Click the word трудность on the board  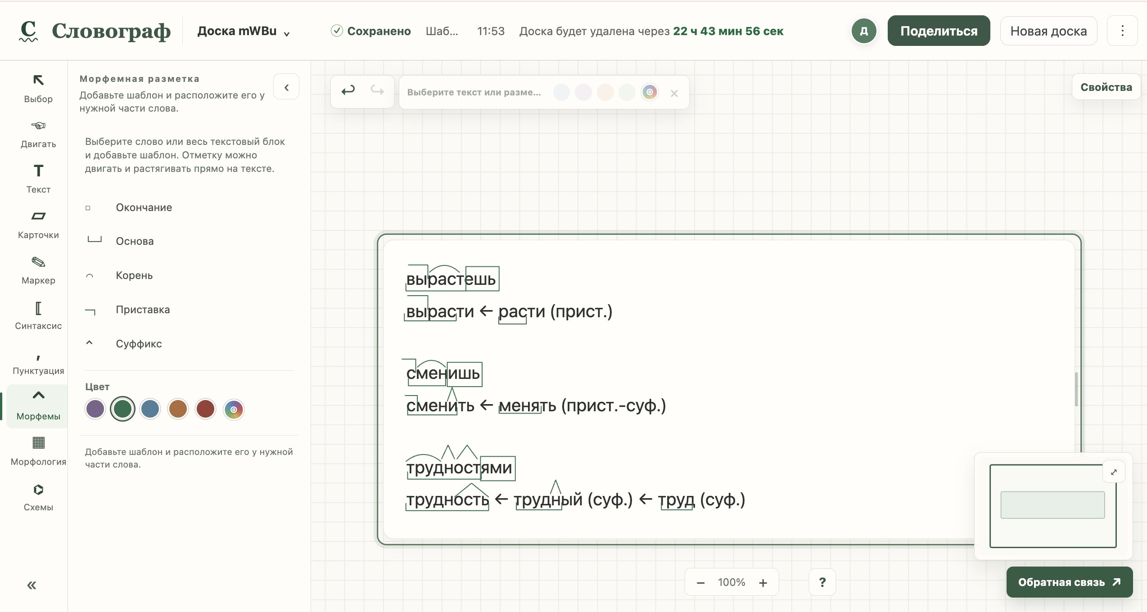tap(447, 499)
